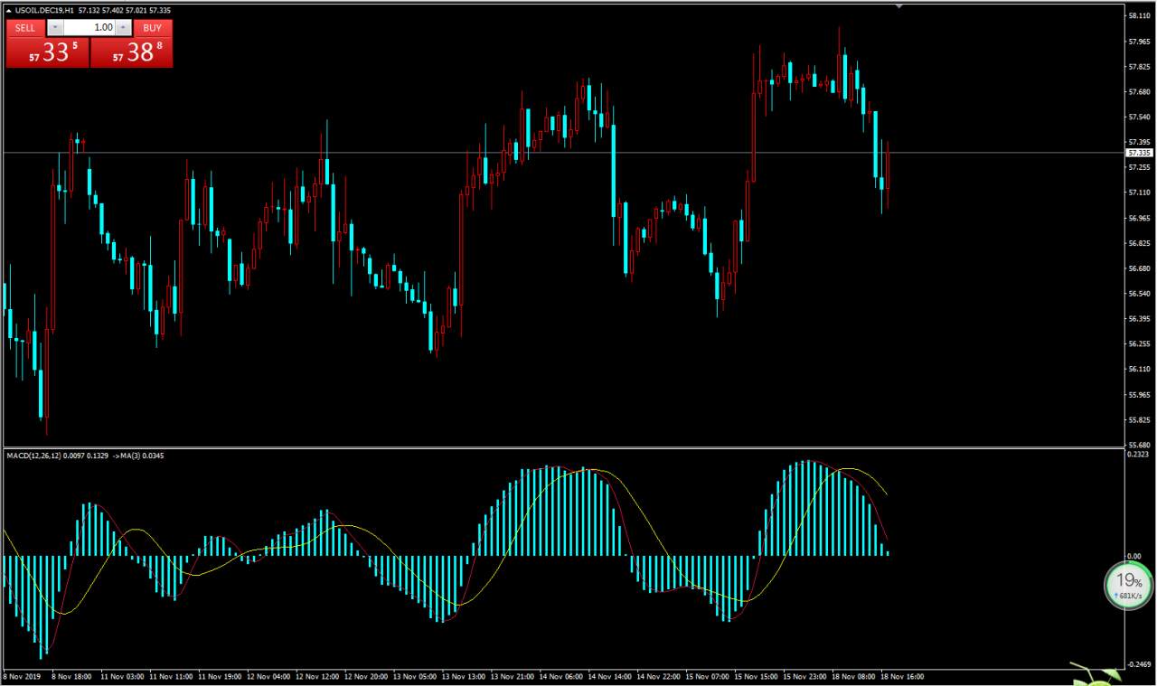
Task: Focus the 1.00 lot volume field
Action: coord(89,28)
